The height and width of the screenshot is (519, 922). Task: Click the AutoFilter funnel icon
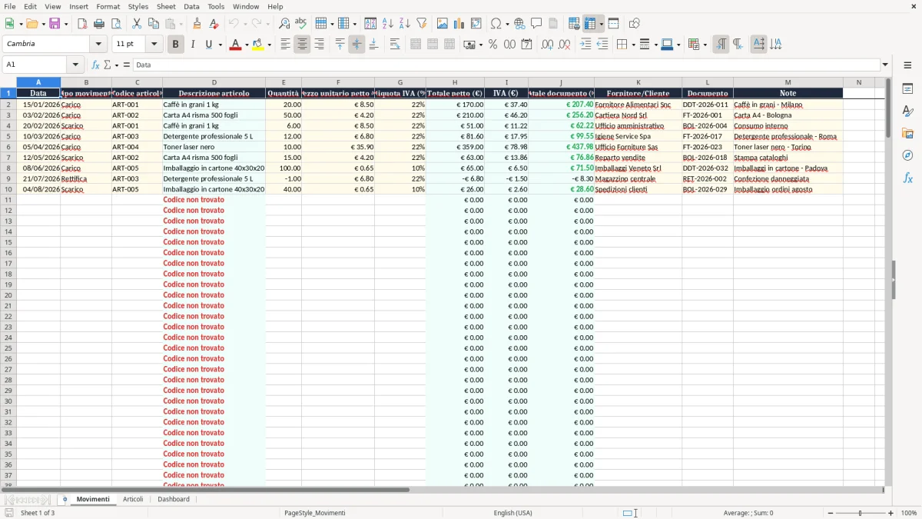422,24
